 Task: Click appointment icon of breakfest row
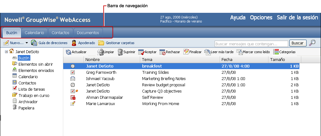pyautogui.click(x=73, y=66)
